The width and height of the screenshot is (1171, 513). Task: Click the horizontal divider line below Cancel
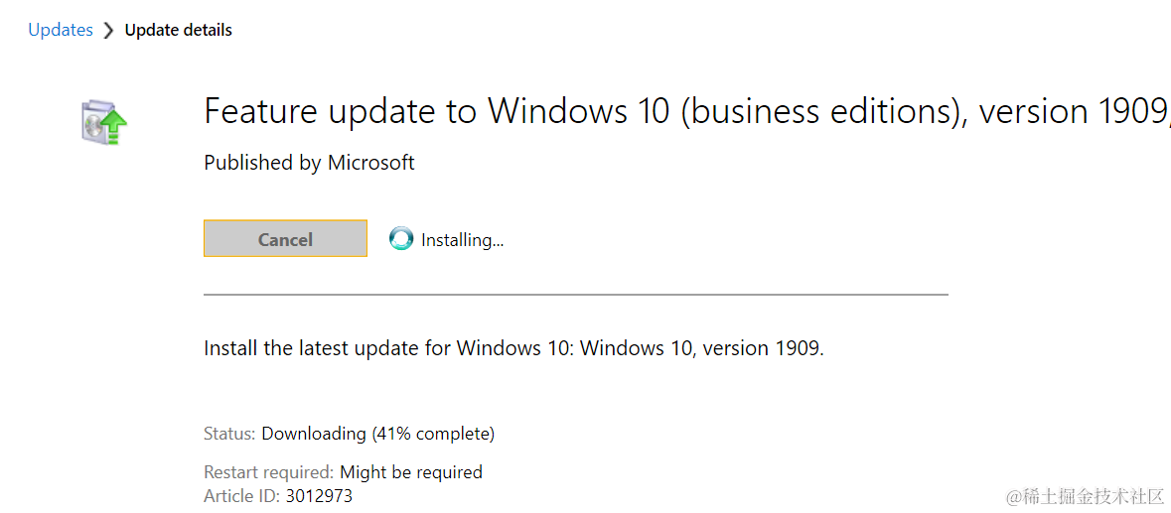coord(576,295)
